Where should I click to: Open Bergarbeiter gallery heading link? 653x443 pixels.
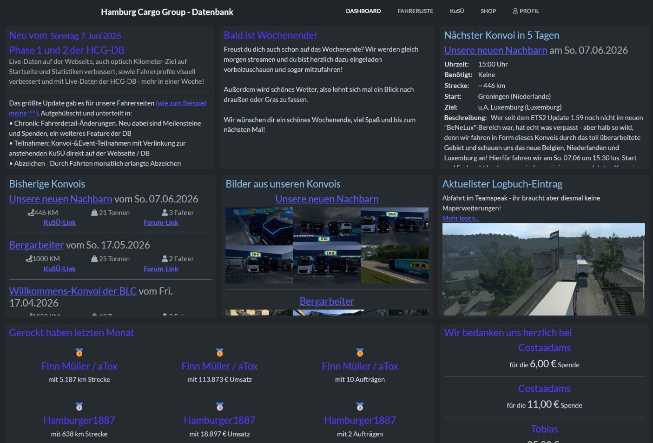(327, 301)
